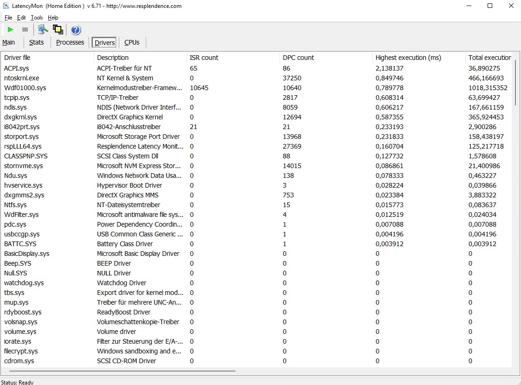521x385 pixels.
Task: Sort by the Total execution column header
Action: [x=489, y=58]
